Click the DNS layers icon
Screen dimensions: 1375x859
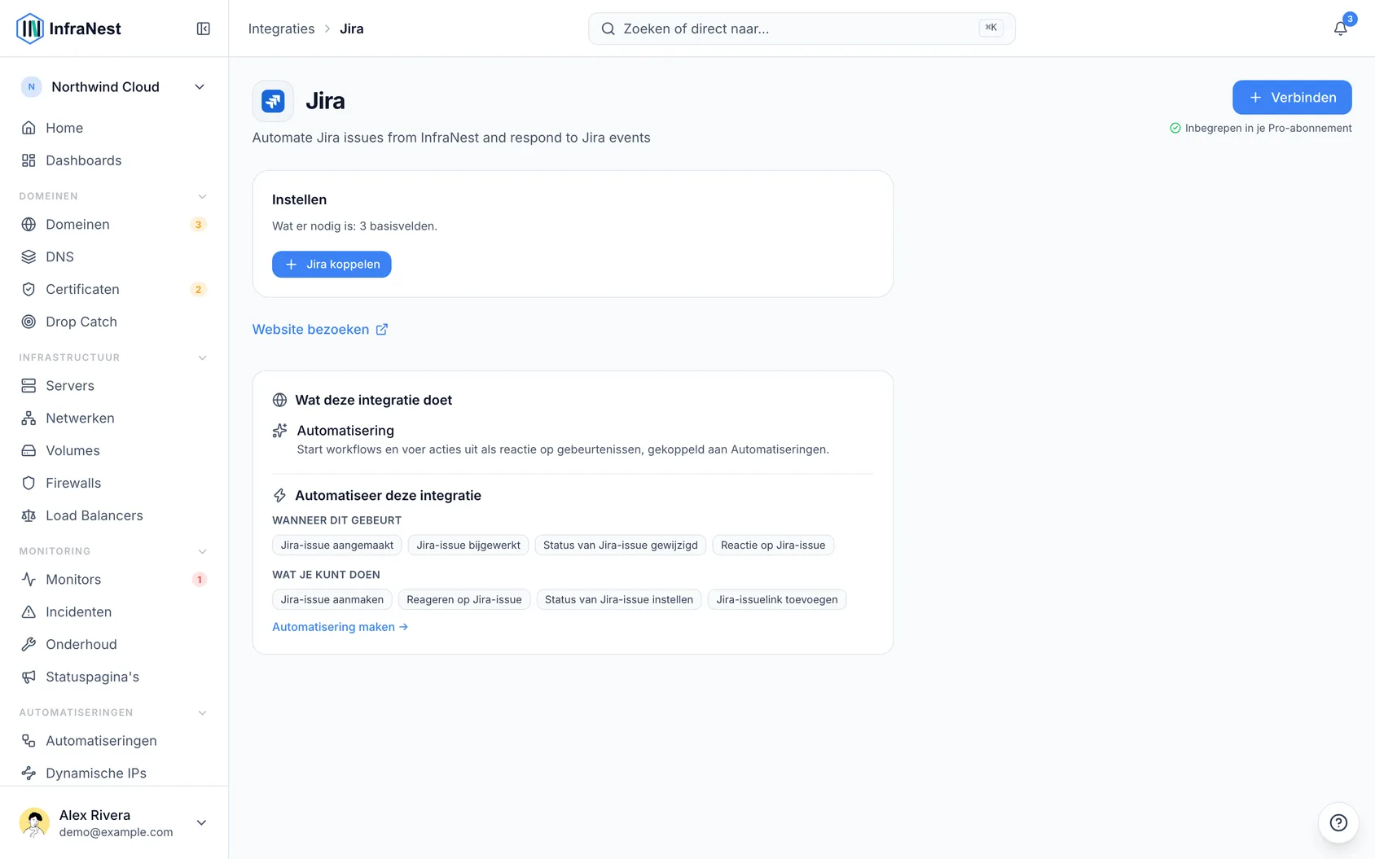pos(29,256)
